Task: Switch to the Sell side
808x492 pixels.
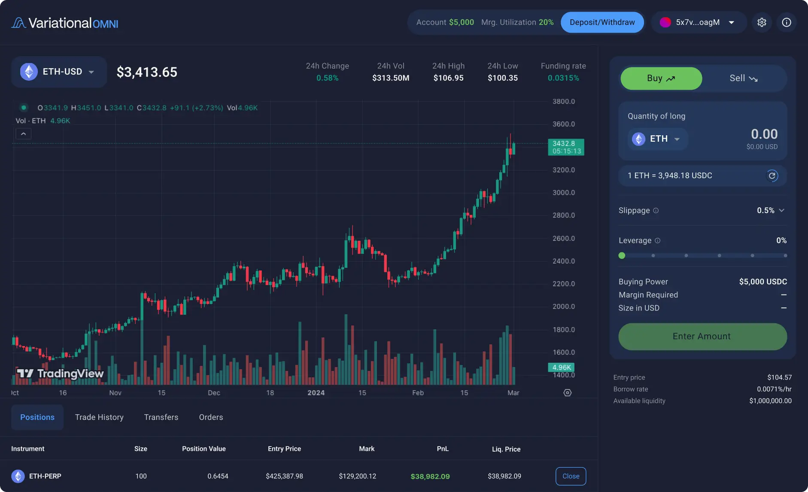Action: 744,78
